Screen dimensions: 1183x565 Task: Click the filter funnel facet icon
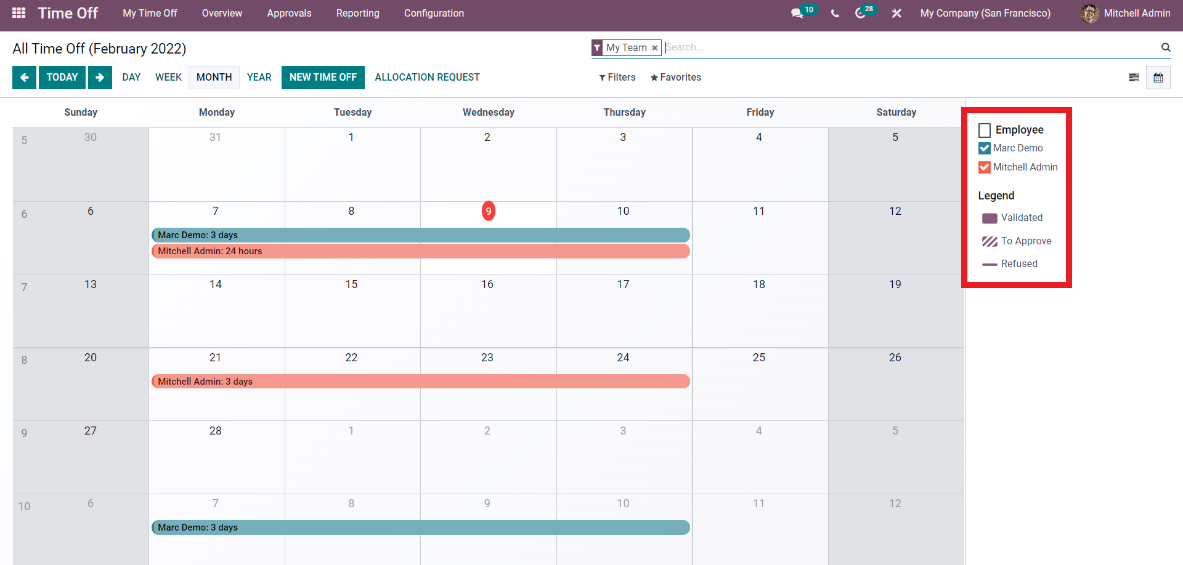597,48
